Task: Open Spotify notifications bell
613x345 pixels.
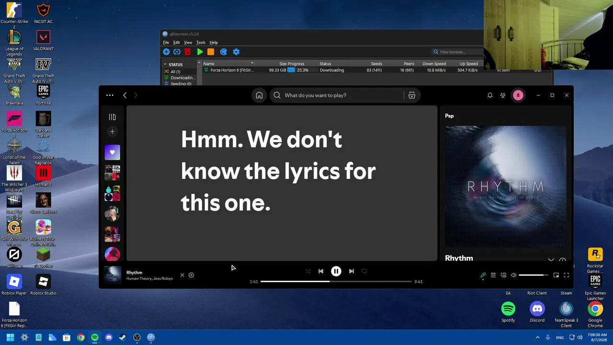Action: [x=490, y=95]
